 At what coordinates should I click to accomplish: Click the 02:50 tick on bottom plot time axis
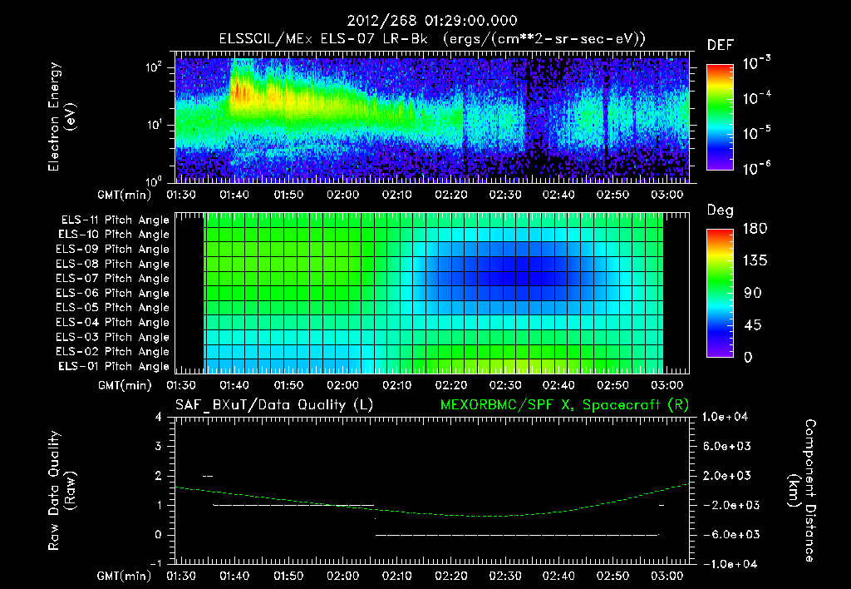pos(612,576)
